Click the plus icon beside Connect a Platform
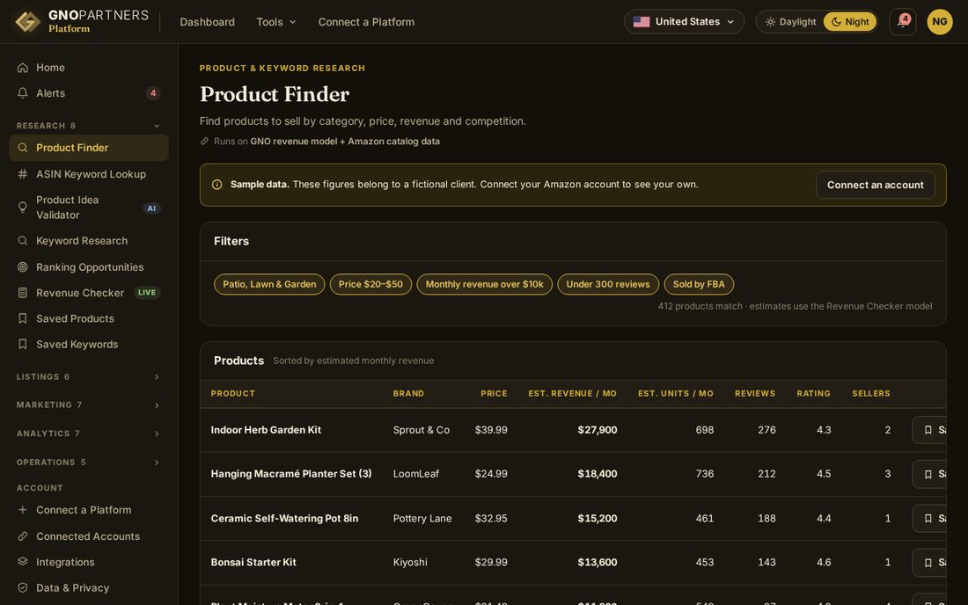Screen dimensions: 968x605 [23, 510]
